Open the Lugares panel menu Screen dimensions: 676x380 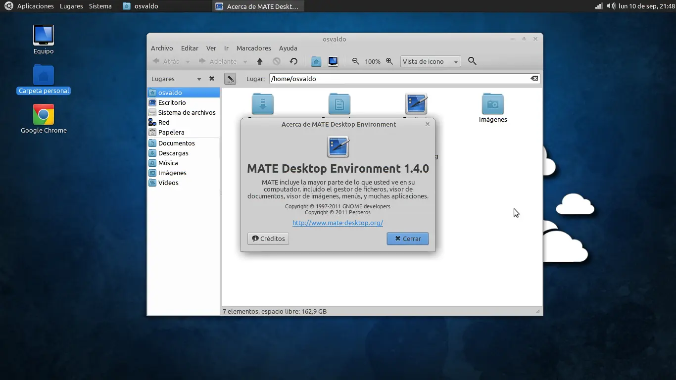click(71, 6)
